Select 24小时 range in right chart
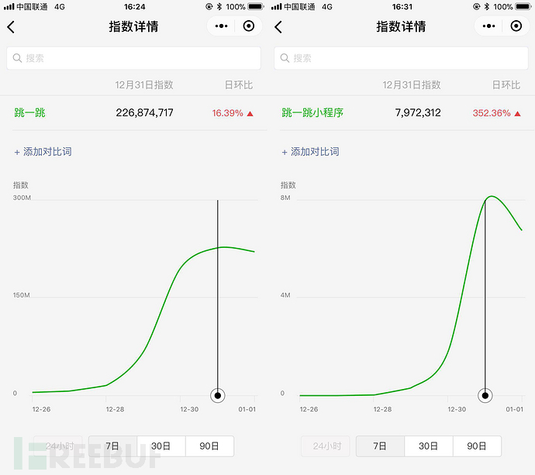This screenshot has height=475, width=535. [326, 446]
